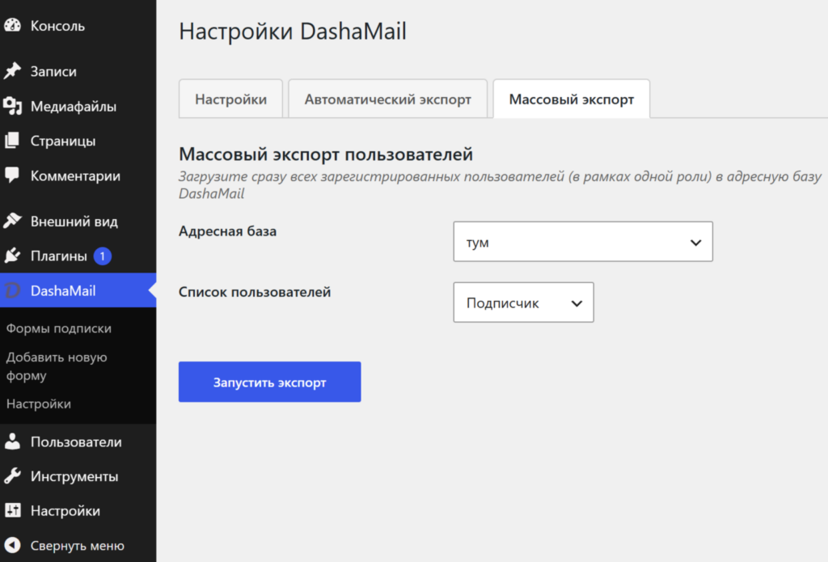Click the Медиафайлы media icon

(13, 106)
